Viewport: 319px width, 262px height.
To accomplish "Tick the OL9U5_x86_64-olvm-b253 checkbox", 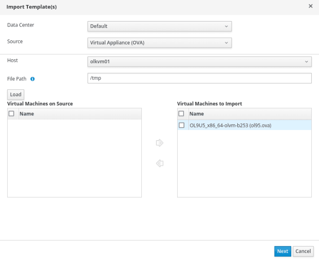I will (x=182, y=125).
